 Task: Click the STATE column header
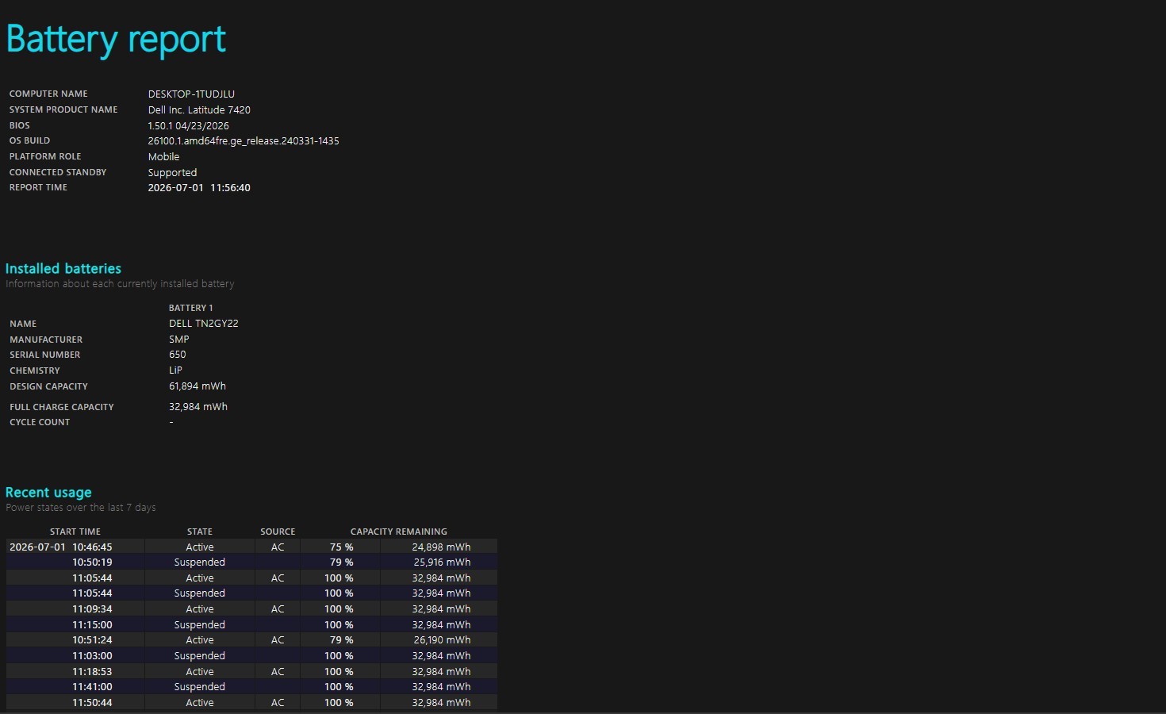(x=200, y=532)
